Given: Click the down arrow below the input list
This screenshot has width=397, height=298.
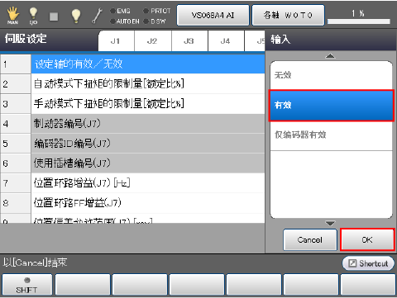Looking at the screenshot, I should point(330,223).
